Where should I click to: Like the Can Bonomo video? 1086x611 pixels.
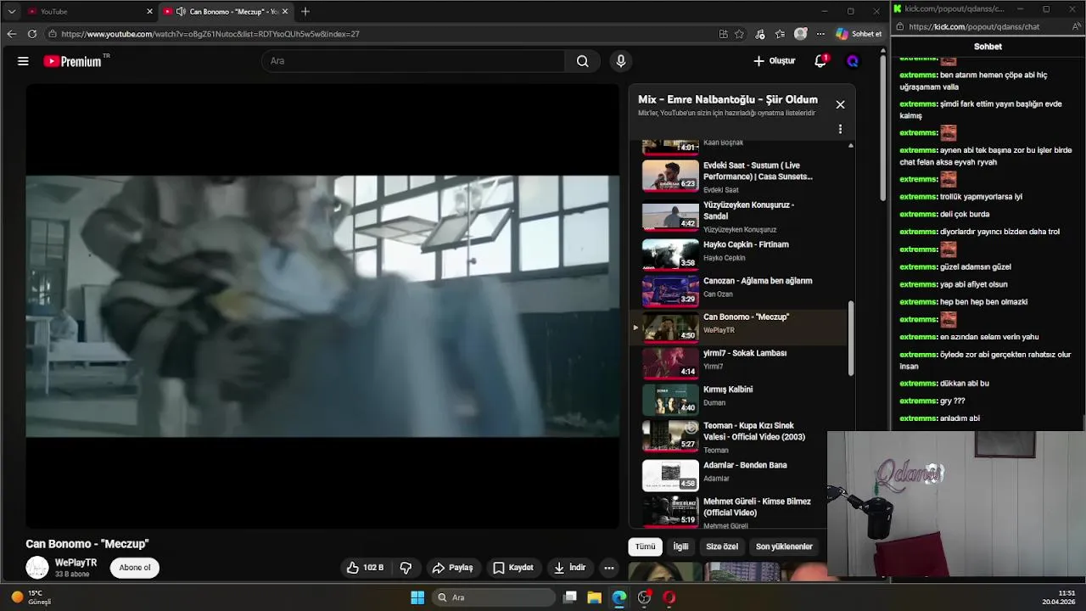coord(365,568)
